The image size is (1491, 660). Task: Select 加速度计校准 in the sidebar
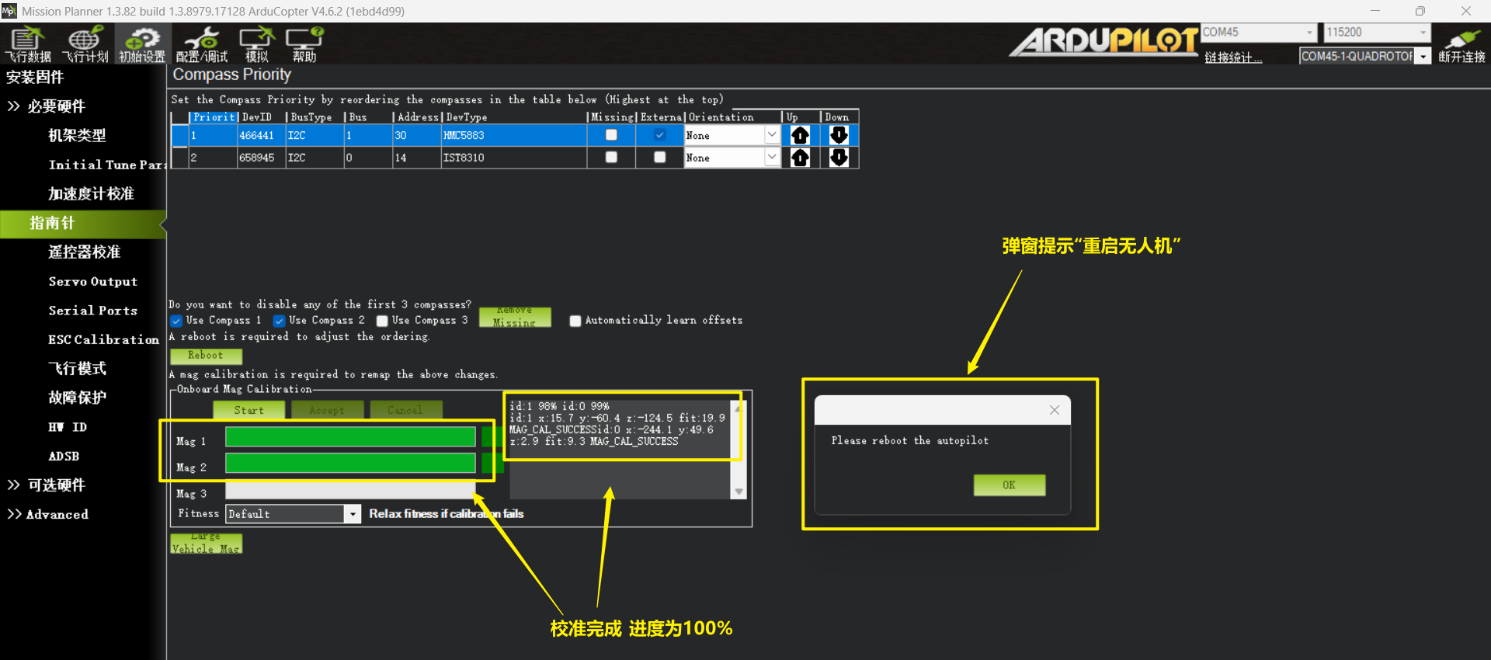coord(91,193)
